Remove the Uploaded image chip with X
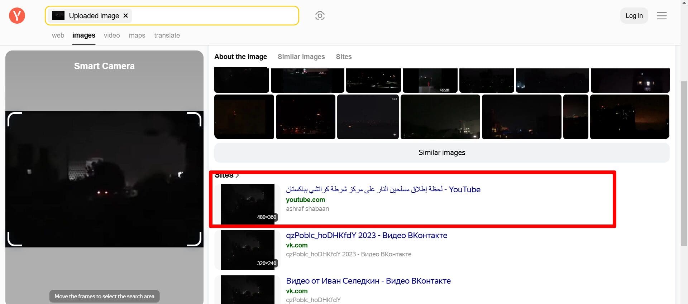The width and height of the screenshot is (688, 304). tap(125, 16)
